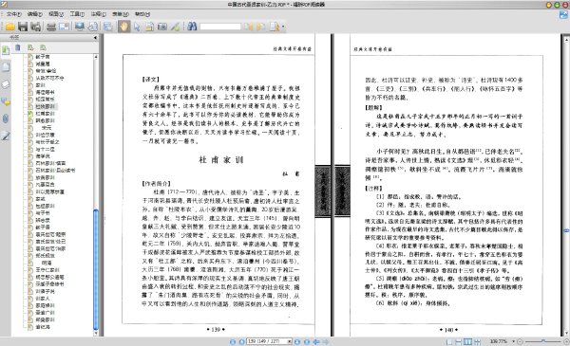Show the Signatures pen panel
The width and height of the screenshot is (570, 346).
pyautogui.click(x=6, y=136)
